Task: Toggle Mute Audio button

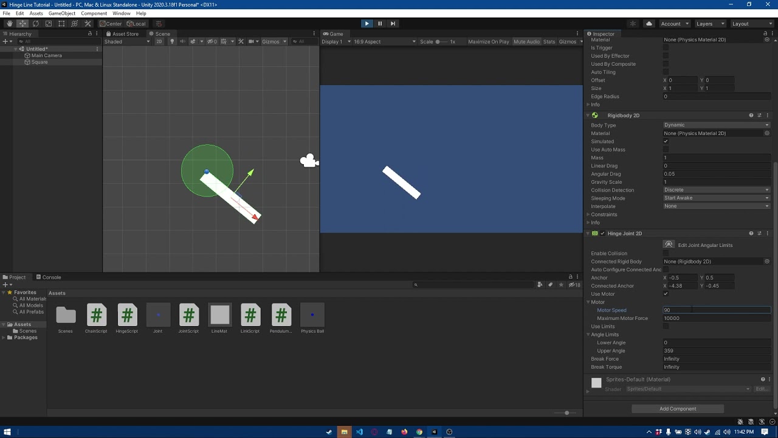Action: (526, 41)
